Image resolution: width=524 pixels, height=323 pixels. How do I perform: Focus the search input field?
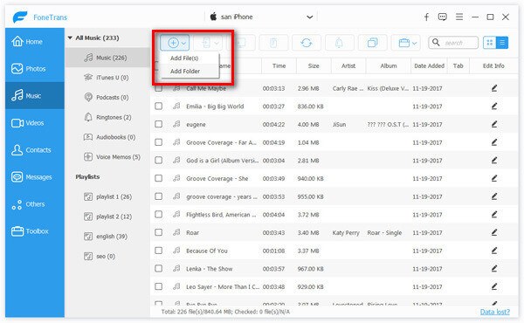(x=453, y=43)
